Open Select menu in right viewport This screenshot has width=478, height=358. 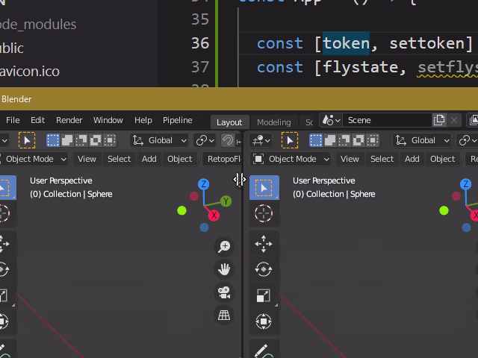[382, 159]
